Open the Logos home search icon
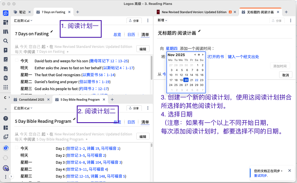Viewport: 297px width, 183px height. (6, 13)
